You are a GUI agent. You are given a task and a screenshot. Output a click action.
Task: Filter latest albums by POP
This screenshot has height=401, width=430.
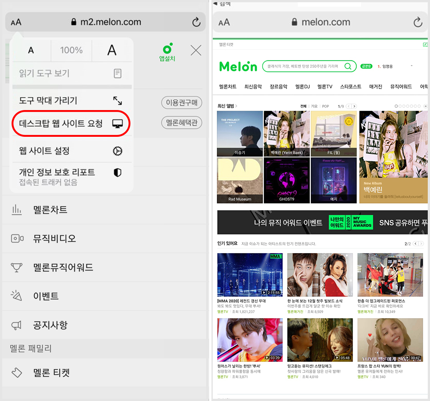click(325, 106)
